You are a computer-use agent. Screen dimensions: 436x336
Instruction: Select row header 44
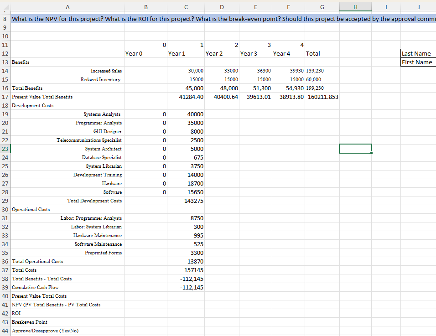(x=5, y=331)
